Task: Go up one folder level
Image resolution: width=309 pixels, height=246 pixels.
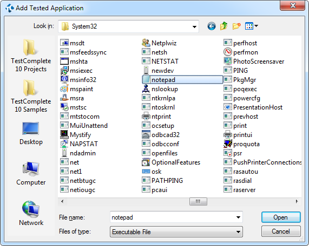Action: tap(224, 26)
